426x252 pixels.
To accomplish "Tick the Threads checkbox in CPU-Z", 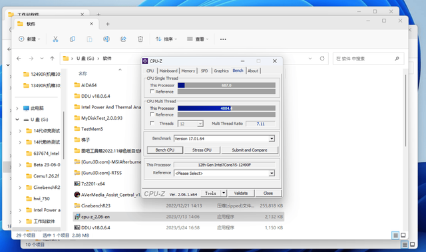I will 152,124.
